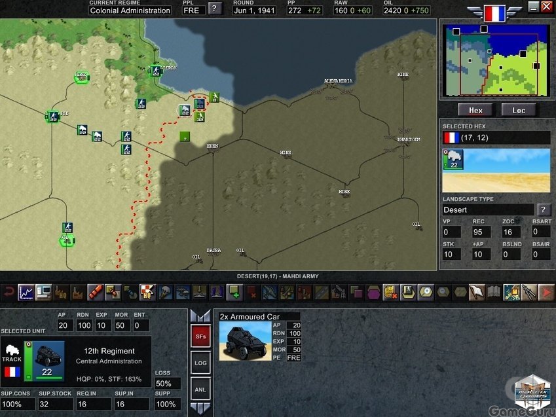Click the plain hexagon toolbar icon
The image size is (556, 417).
click(x=460, y=293)
